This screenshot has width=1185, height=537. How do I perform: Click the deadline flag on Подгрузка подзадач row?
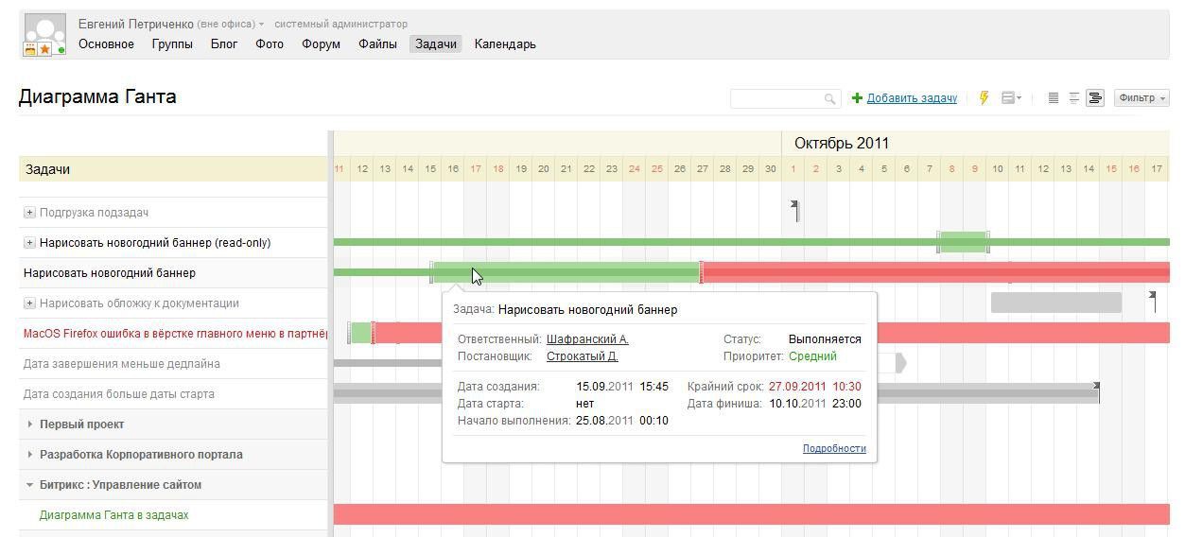[x=795, y=210]
